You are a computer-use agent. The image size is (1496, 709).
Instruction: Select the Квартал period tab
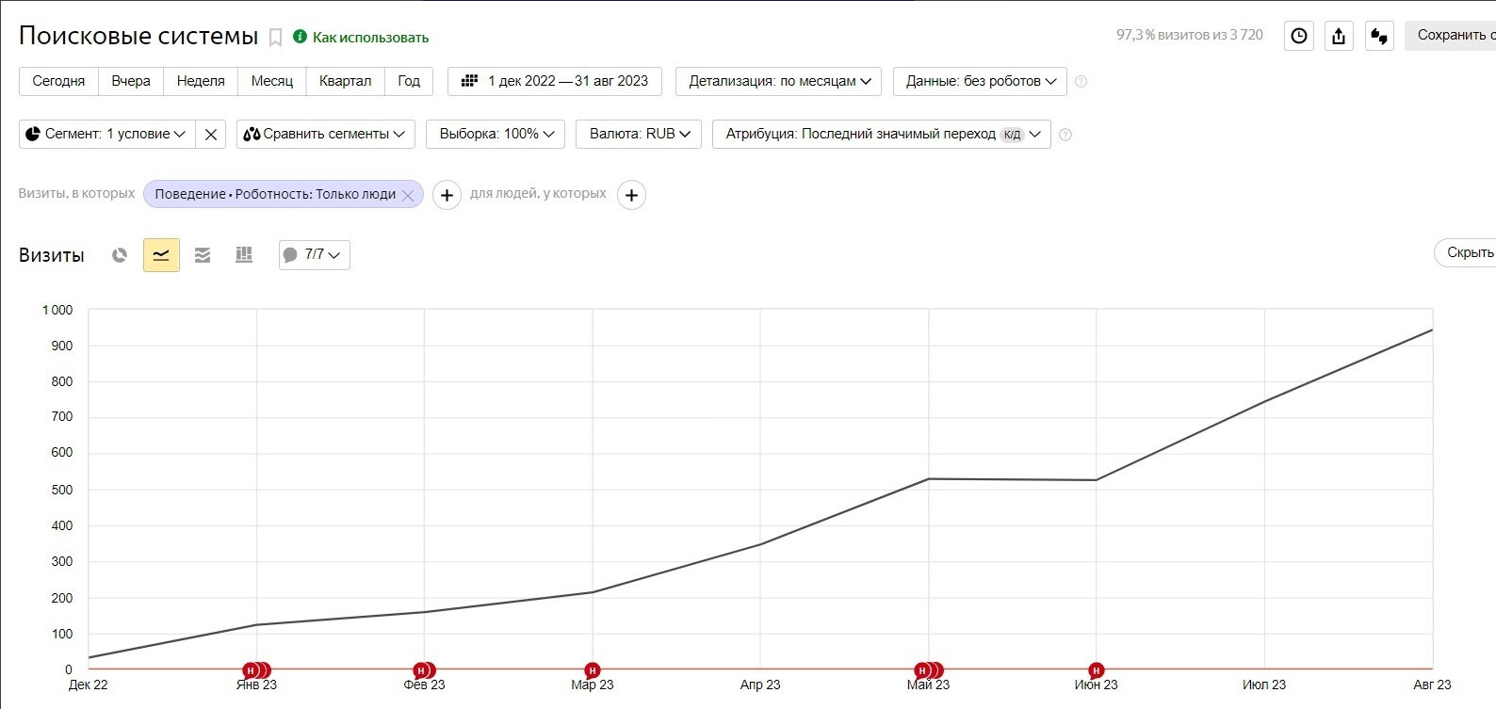click(x=345, y=81)
